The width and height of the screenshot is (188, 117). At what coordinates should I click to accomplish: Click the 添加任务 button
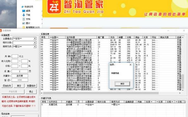coord(7,86)
